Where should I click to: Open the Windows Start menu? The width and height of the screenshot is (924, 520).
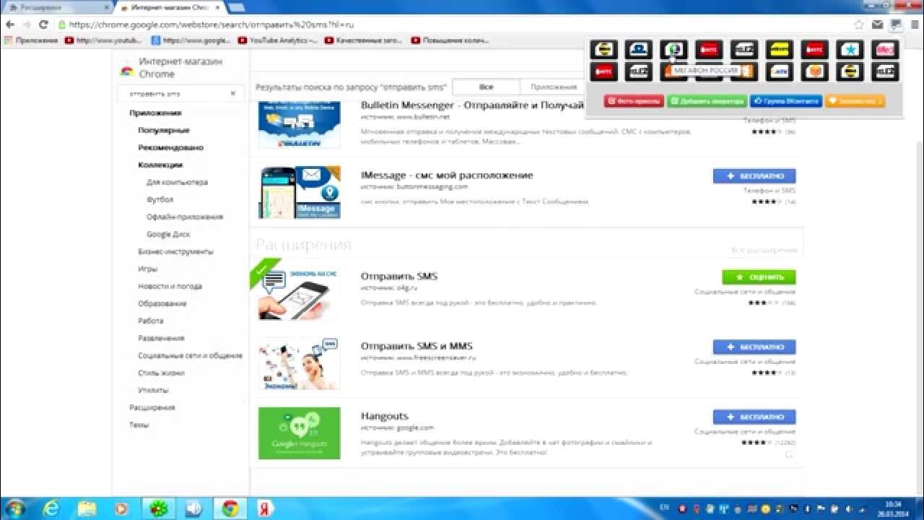(14, 508)
